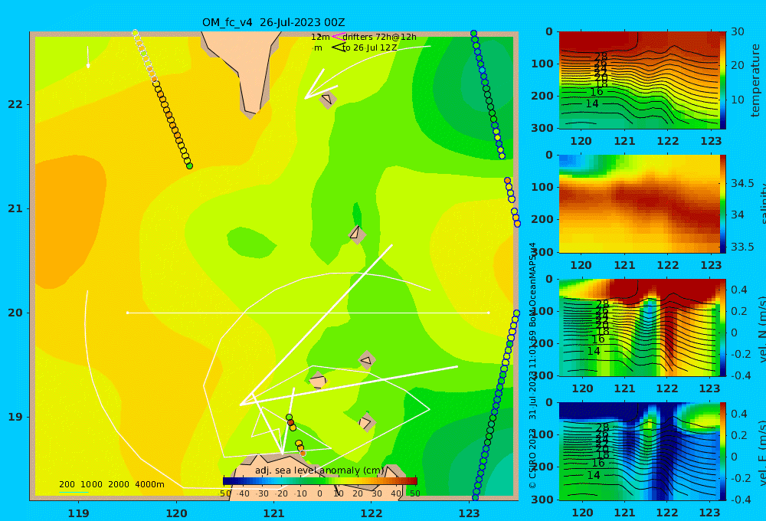
Task: Click longitude tick label 123 on the main map
Action: tap(470, 513)
